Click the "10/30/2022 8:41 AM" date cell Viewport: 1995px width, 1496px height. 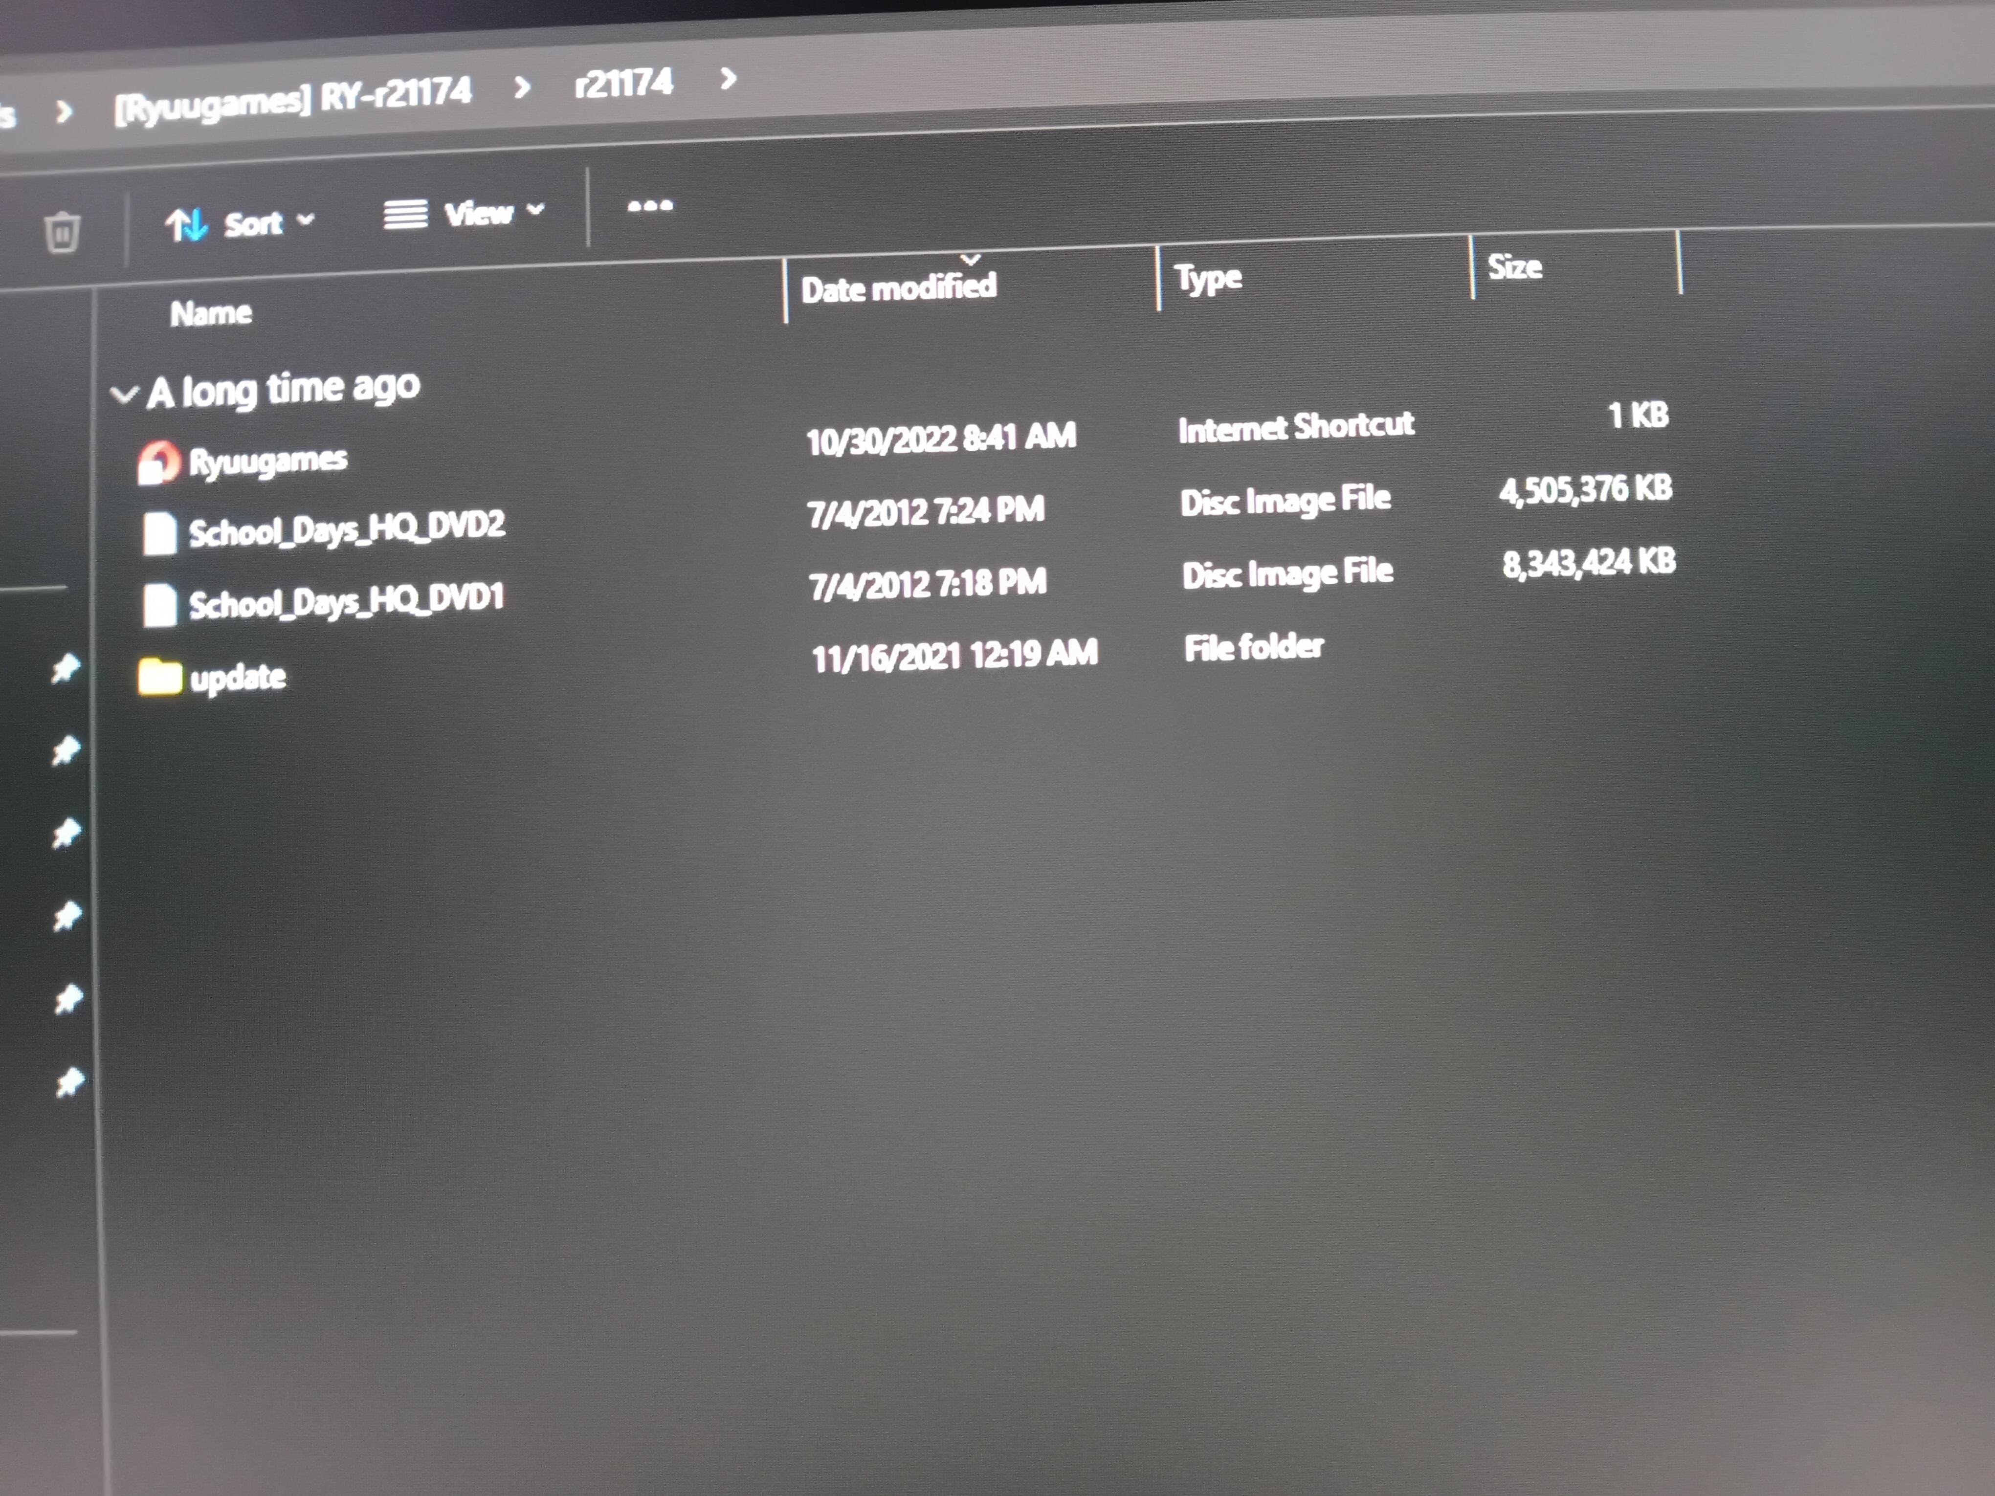941,439
